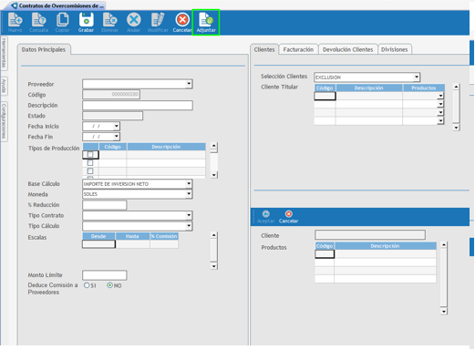Click Productos column header in Cliente Titular grid
The width and height of the screenshot is (475, 350).
(x=424, y=87)
